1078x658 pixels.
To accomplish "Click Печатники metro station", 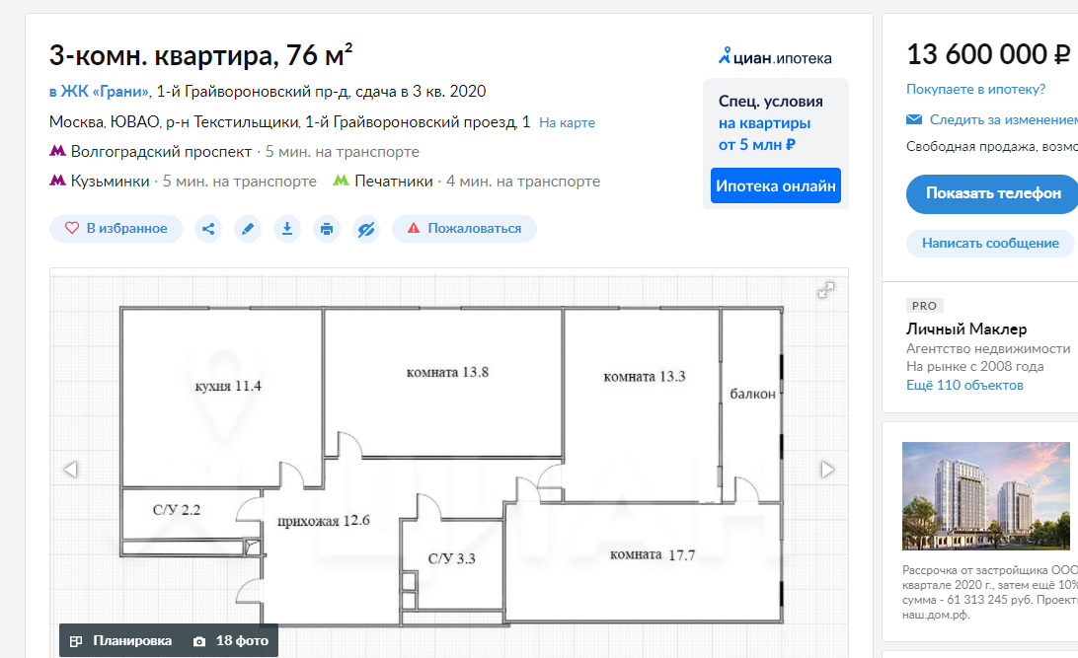I will (x=393, y=182).
